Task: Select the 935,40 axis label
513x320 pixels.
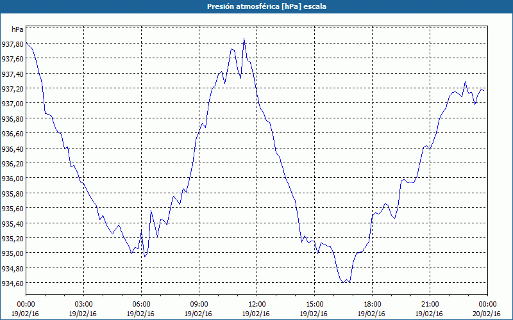Action: [x=12, y=223]
